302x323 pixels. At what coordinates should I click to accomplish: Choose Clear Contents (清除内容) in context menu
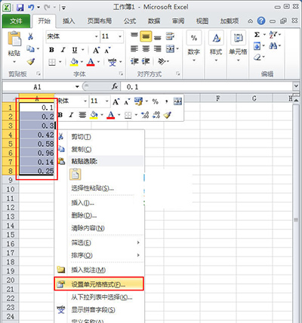pos(100,228)
